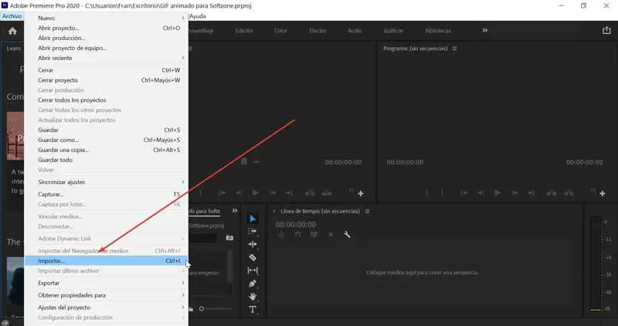
Task: Open timeline display settings wrench
Action: [347, 235]
